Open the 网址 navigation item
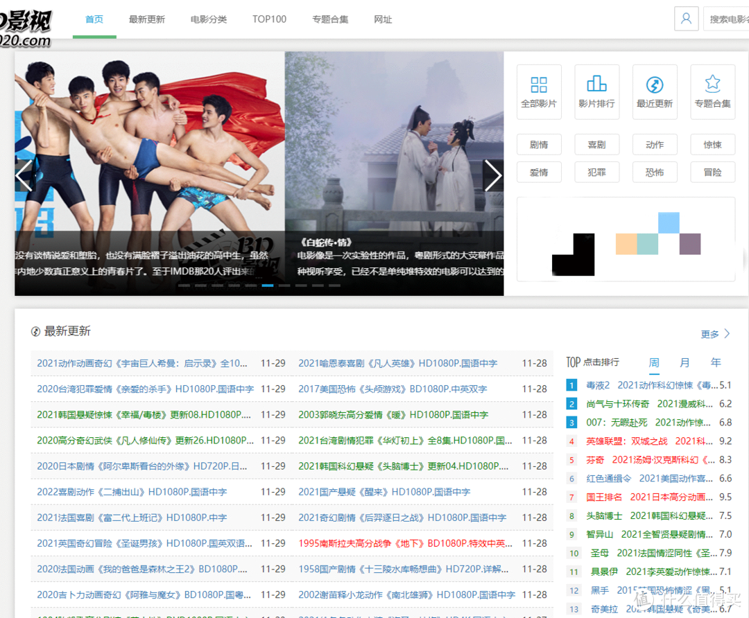 [x=383, y=19]
